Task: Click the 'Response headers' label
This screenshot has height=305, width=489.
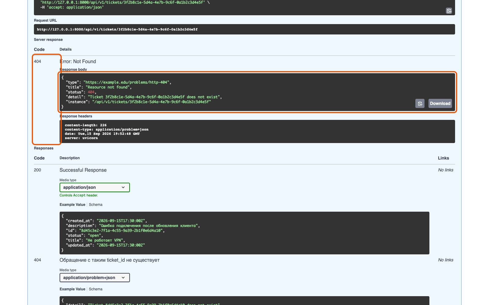Action: (76, 116)
